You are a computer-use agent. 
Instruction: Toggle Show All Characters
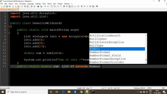[61, 6]
